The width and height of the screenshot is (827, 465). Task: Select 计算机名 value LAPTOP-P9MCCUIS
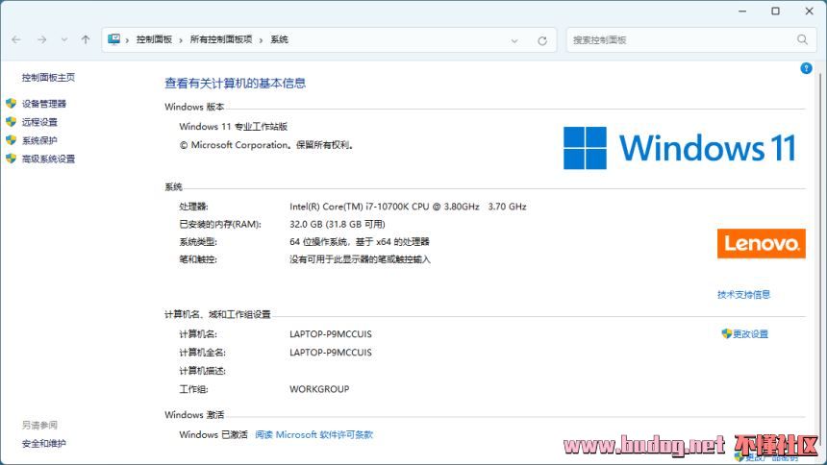331,334
